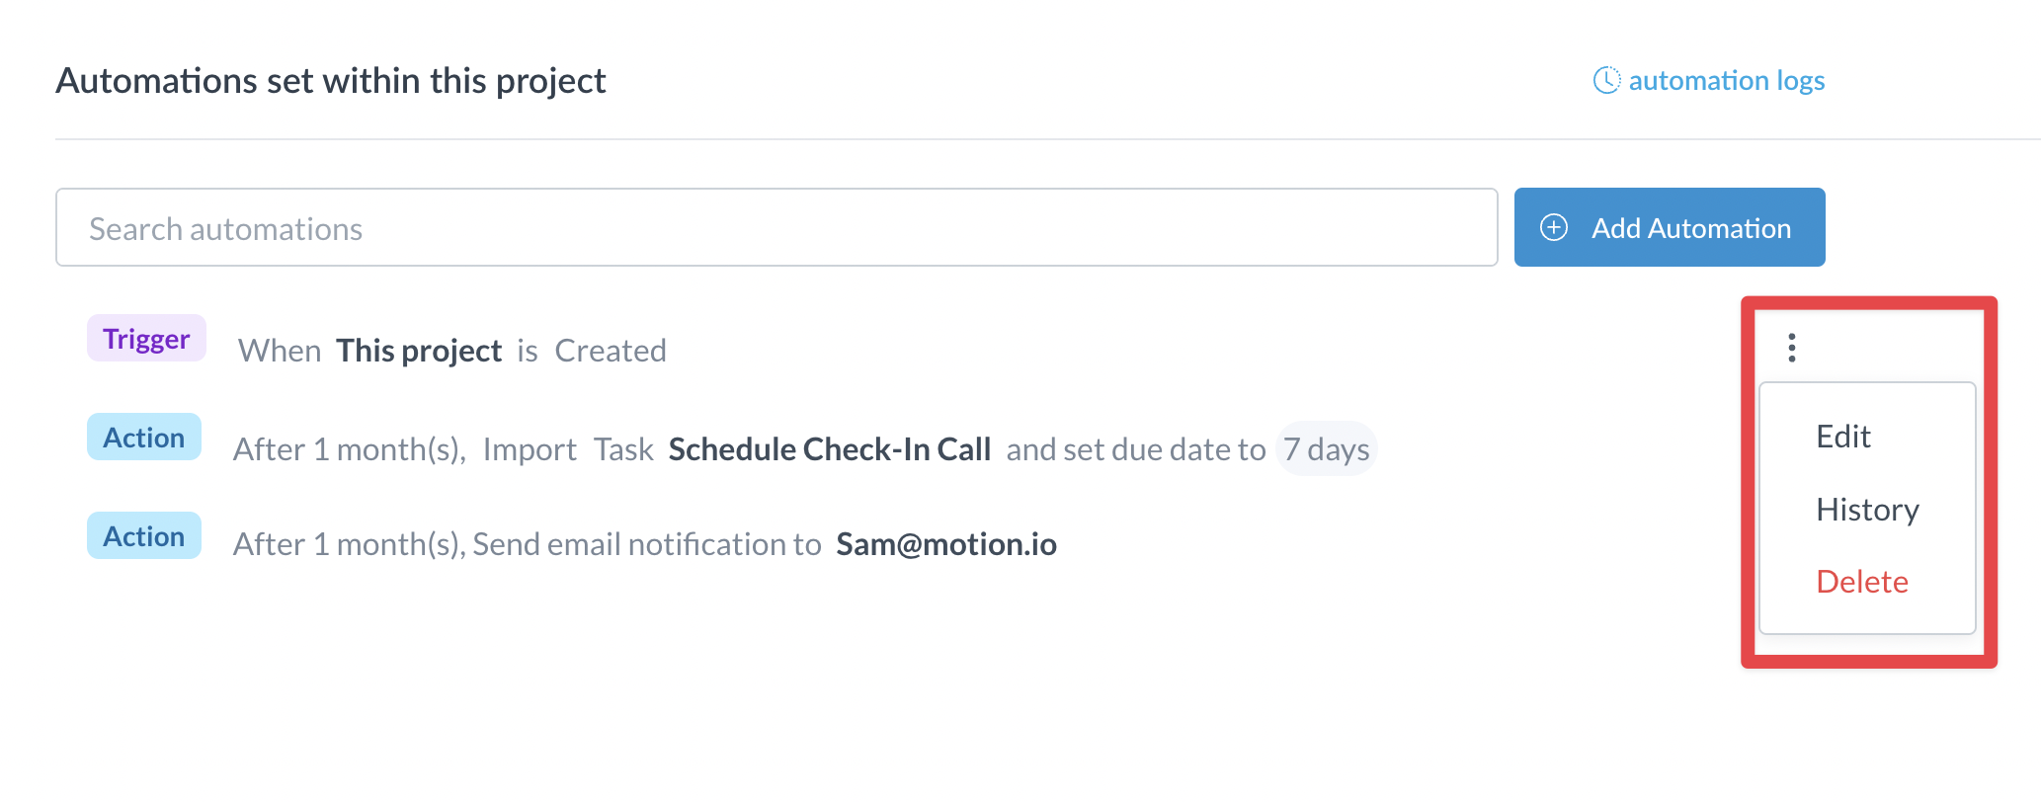Image resolution: width=2041 pixels, height=802 pixels.
Task: Select Edit from the options menu
Action: coord(1843,437)
